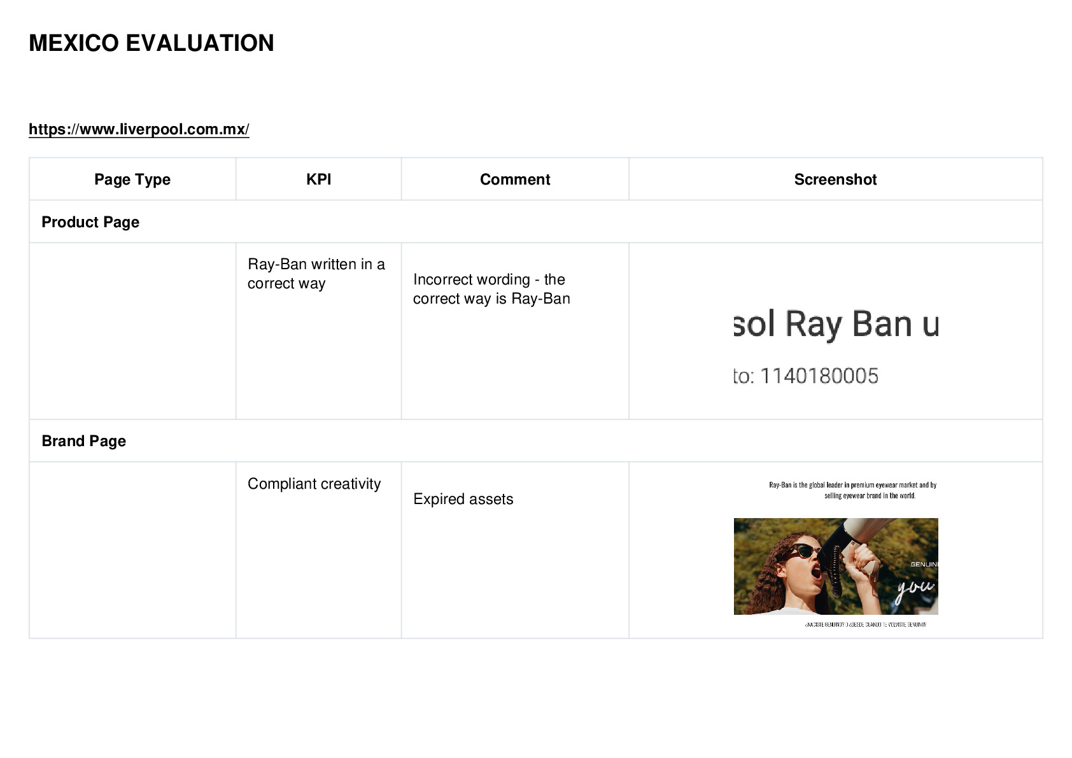Select the MEXICO EVALUATION title
Viewport: 1072px width, 758px height.
152,43
